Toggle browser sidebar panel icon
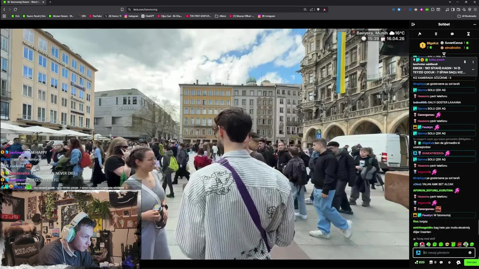 [x=453, y=9]
